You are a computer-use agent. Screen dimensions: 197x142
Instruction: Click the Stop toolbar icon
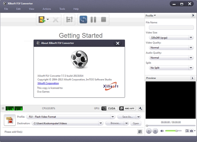(103, 20)
